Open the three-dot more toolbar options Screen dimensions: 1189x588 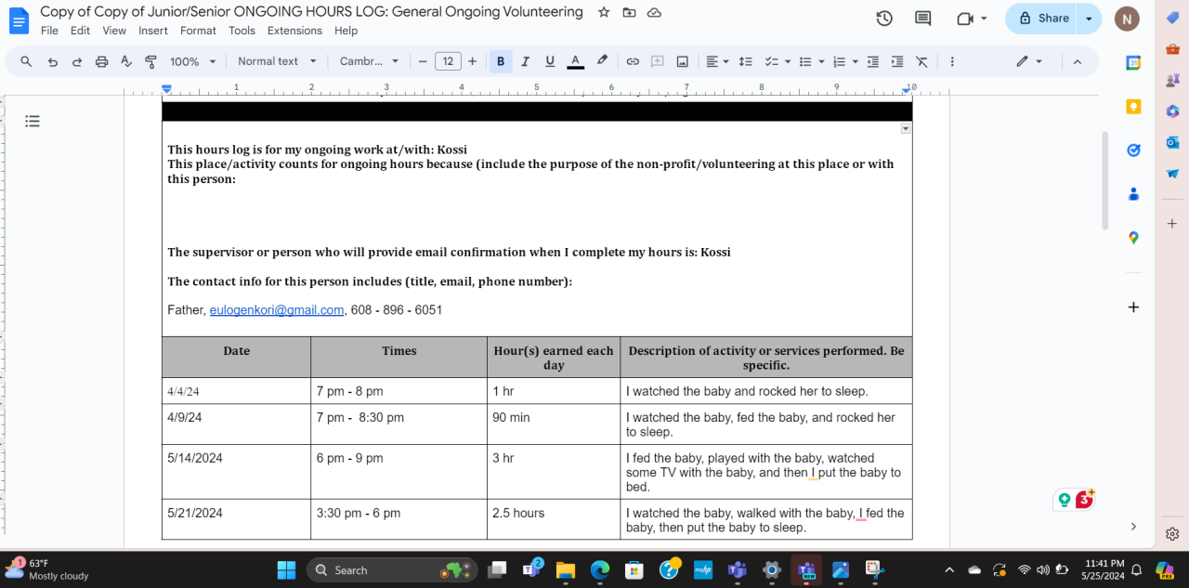(x=952, y=61)
